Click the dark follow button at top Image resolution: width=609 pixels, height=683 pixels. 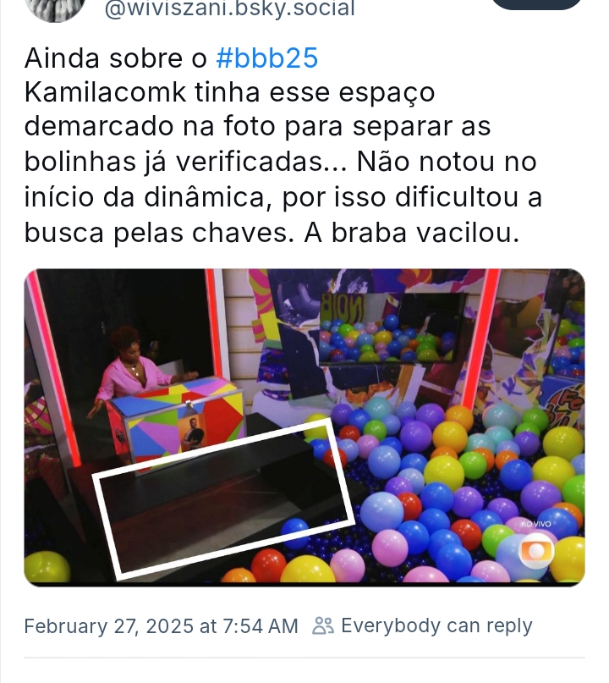[537, 4]
